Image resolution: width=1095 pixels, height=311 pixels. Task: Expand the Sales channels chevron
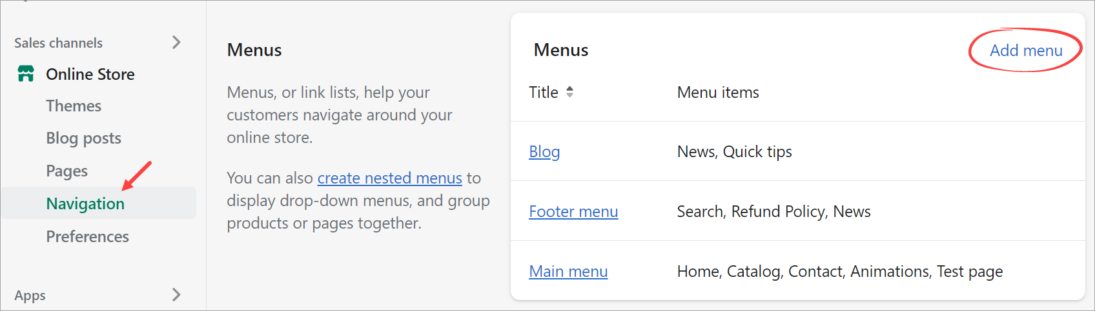coord(176,42)
